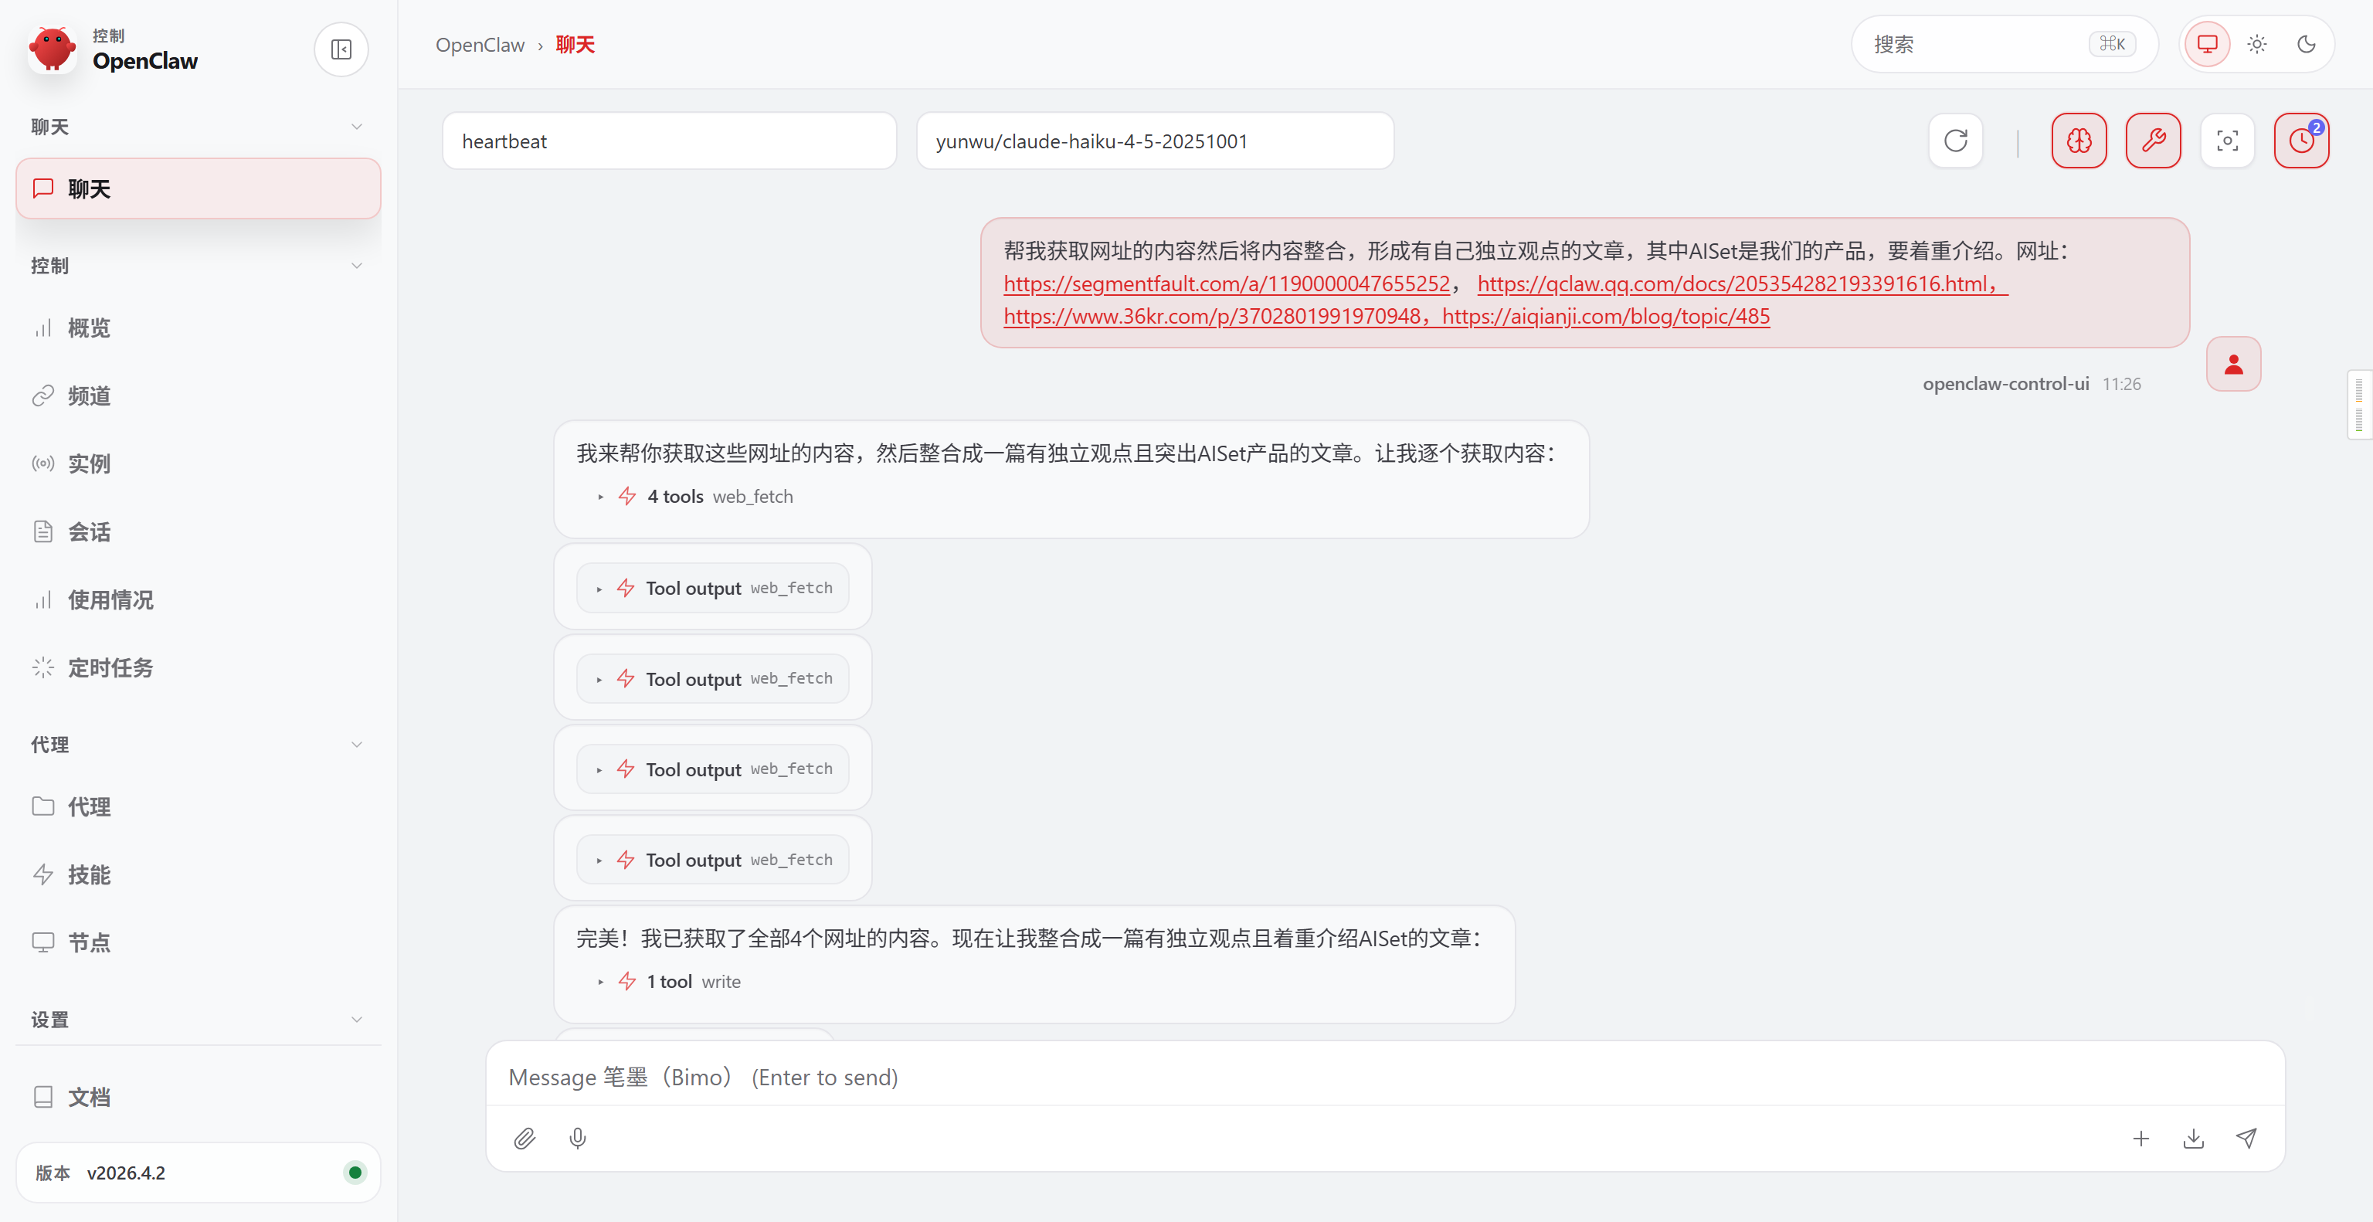Refresh the chat with the reload icon
The height and width of the screenshot is (1222, 2373).
tap(1955, 141)
